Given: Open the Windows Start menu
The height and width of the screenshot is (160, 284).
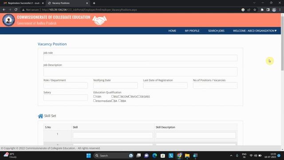Looking at the screenshot, I should [89, 156].
